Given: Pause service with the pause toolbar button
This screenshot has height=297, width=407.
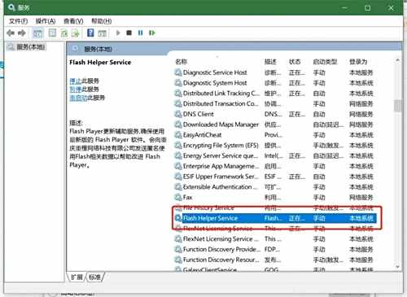Looking at the screenshot, I should click(x=140, y=33).
